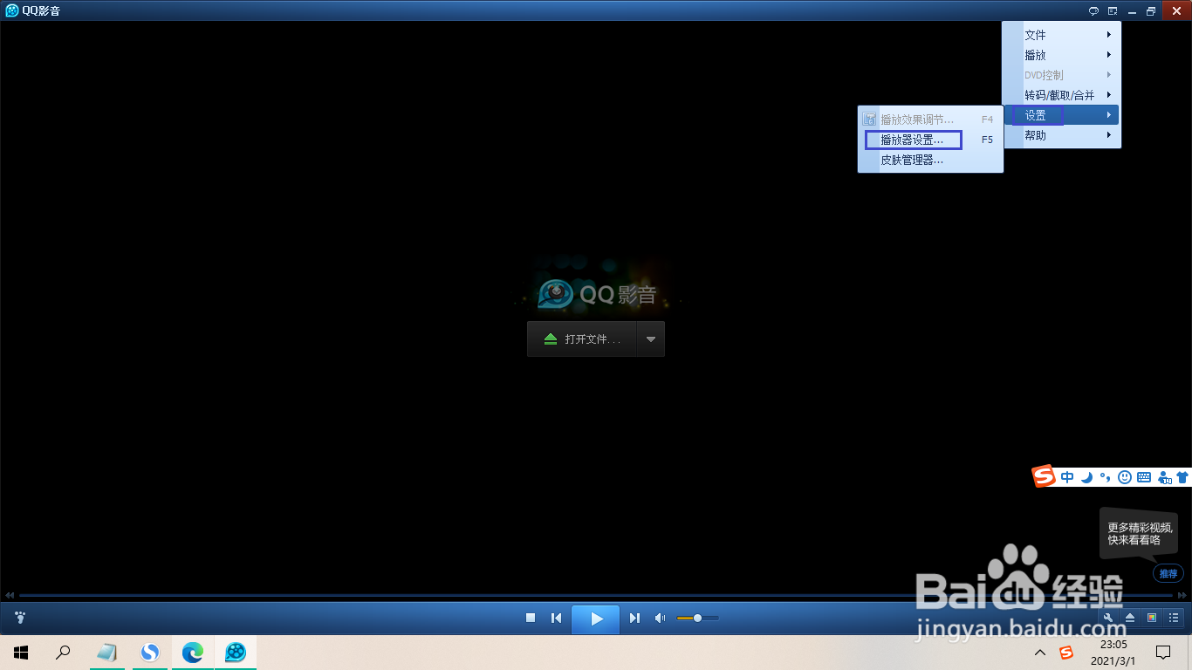Open the shirt skin icon on IME bar
The width and height of the screenshot is (1192, 670).
pos(1182,477)
